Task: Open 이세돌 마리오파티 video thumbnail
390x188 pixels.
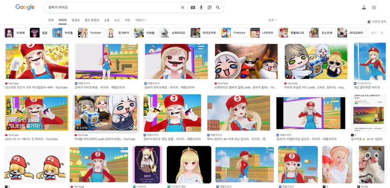Action: point(106,113)
